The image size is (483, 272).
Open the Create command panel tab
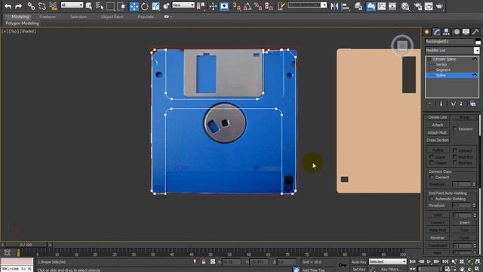[427, 32]
